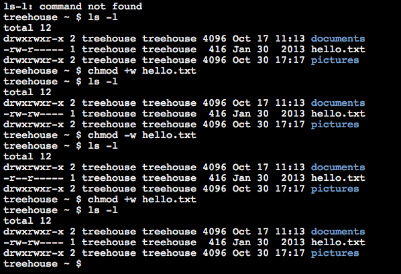Image resolution: width=401 pixels, height=274 pixels.
Task: Click the first blue "pictures" directory name
Action: tap(335, 60)
